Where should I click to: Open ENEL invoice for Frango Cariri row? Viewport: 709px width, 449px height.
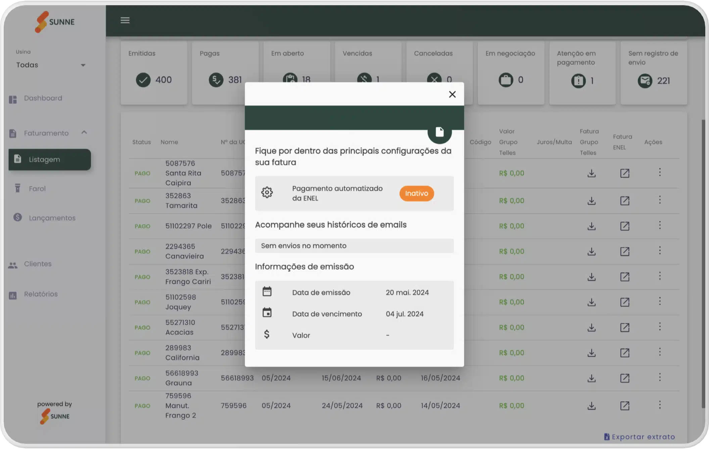(625, 277)
